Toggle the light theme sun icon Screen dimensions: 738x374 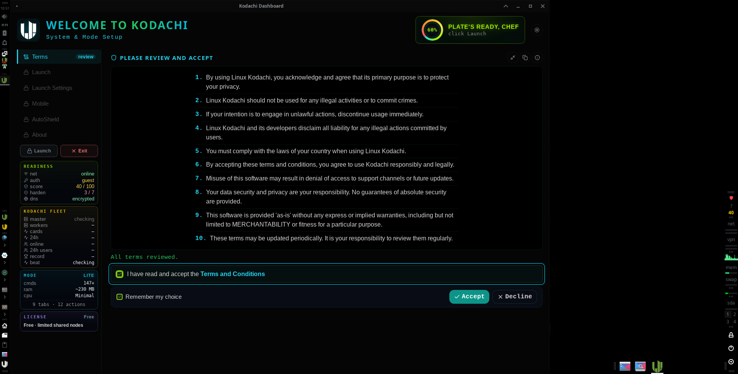tap(537, 30)
